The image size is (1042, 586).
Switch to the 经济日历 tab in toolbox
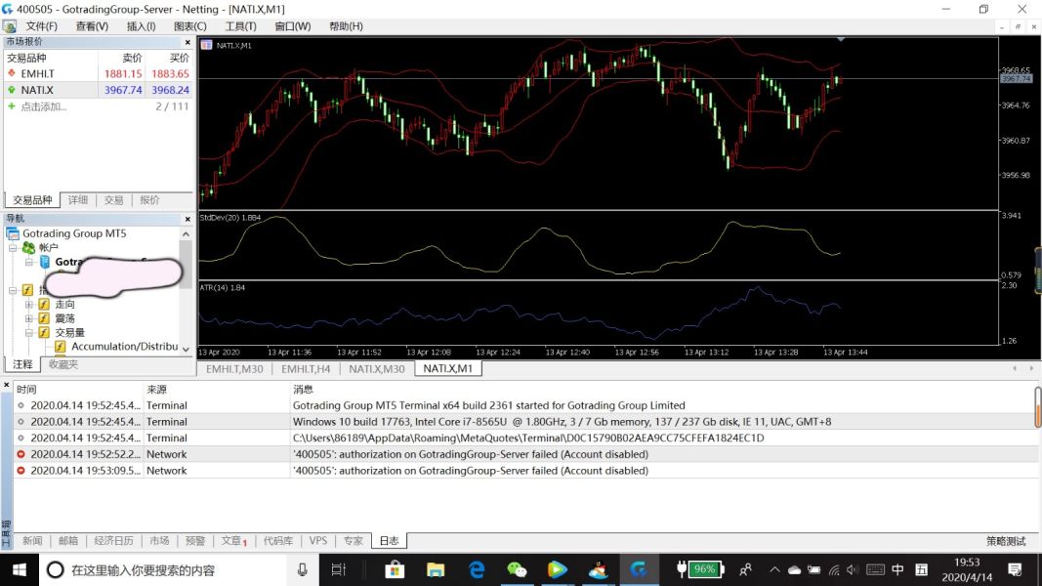click(113, 541)
